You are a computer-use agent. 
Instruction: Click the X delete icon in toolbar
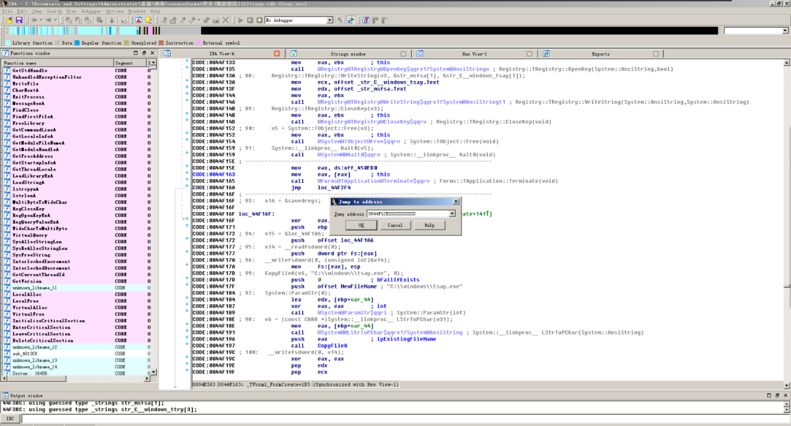tap(224, 20)
